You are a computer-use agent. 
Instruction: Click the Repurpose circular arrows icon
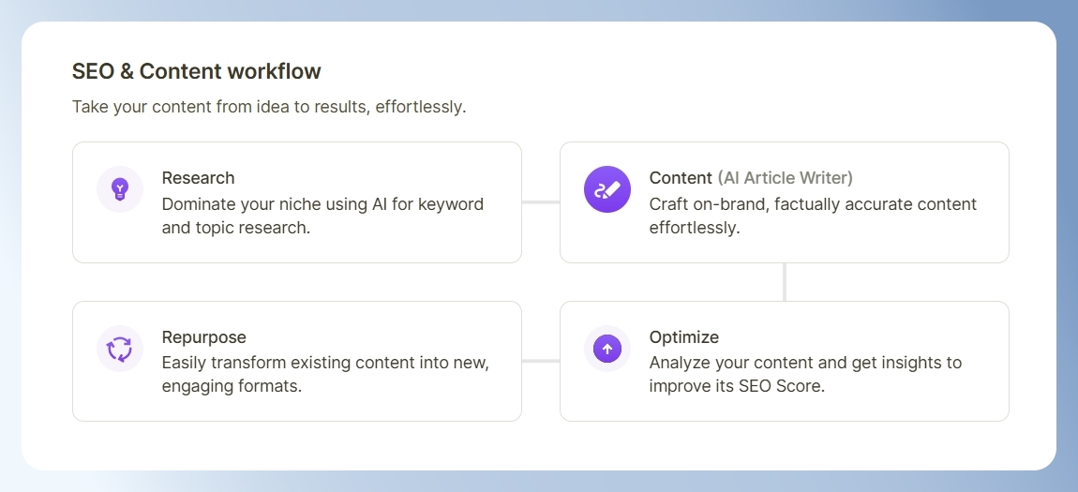(120, 349)
